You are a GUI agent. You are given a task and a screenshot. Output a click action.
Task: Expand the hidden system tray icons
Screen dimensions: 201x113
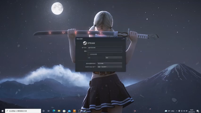[177, 111]
